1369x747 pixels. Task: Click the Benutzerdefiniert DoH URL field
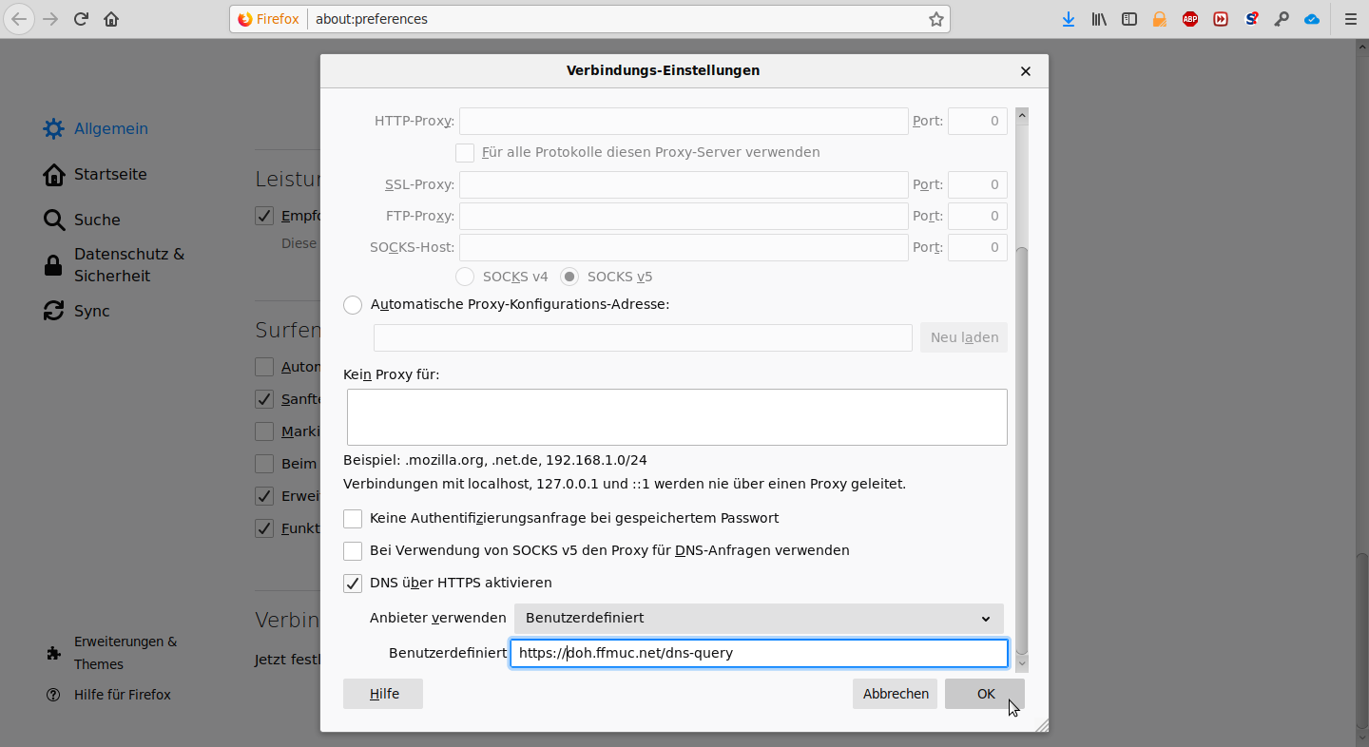759,654
